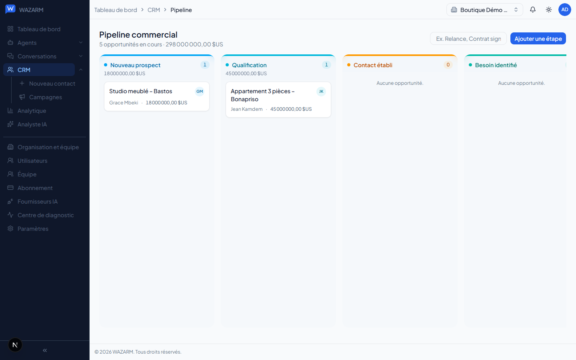Click the Contact établi column title

(373, 65)
